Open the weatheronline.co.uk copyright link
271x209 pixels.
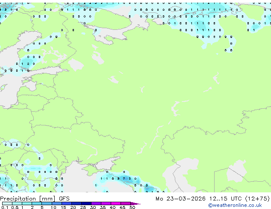tap(235, 205)
